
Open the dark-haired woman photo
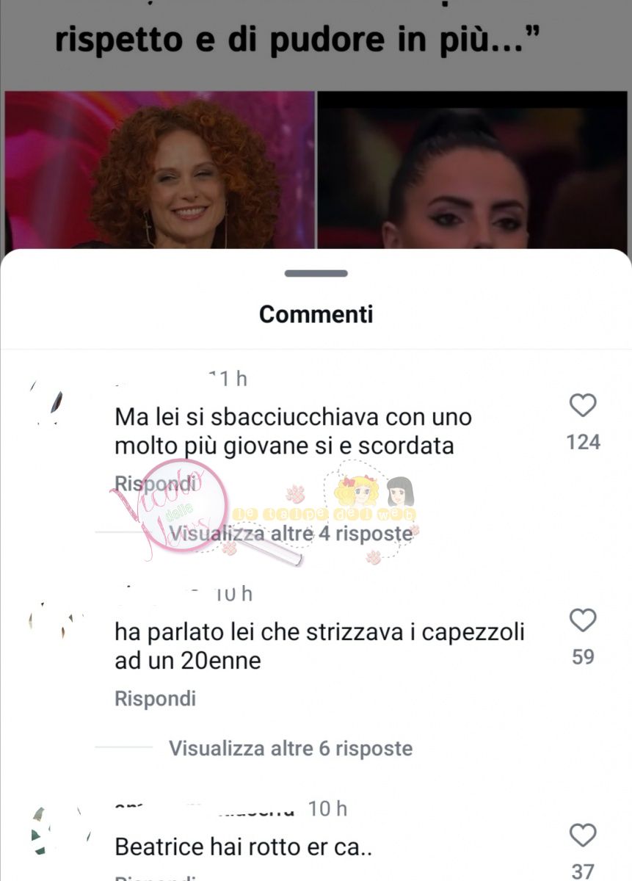coord(473,170)
